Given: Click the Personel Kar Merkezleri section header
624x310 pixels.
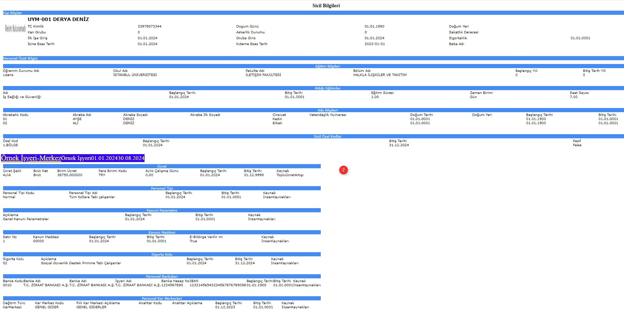Looking at the screenshot, I should pos(162,298).
